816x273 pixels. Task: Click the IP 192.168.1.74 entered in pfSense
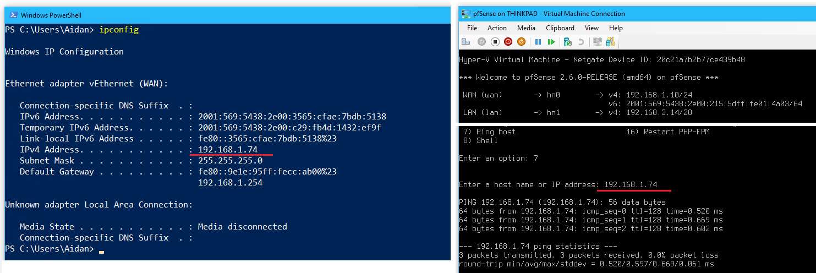pos(631,184)
